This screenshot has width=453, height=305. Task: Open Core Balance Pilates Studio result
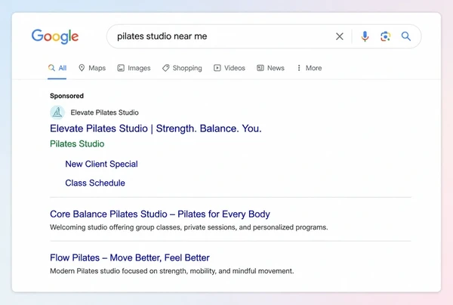160,214
